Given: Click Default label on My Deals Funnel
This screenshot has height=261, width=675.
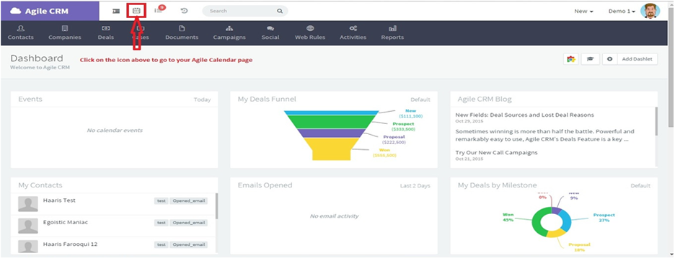Looking at the screenshot, I should (x=420, y=99).
